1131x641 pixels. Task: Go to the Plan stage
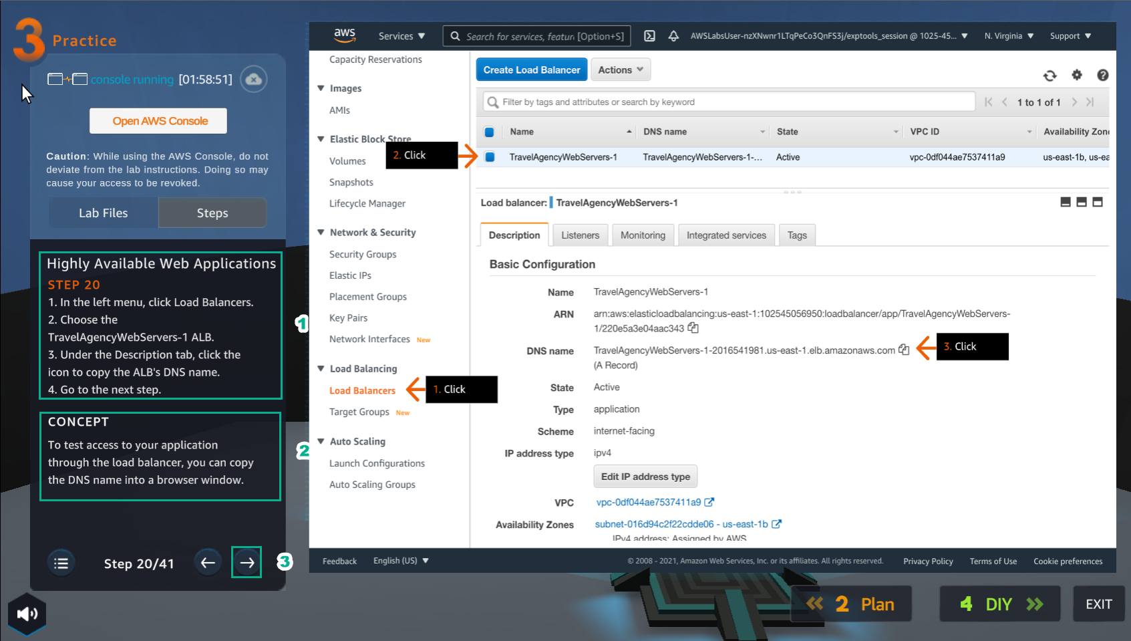tap(852, 604)
